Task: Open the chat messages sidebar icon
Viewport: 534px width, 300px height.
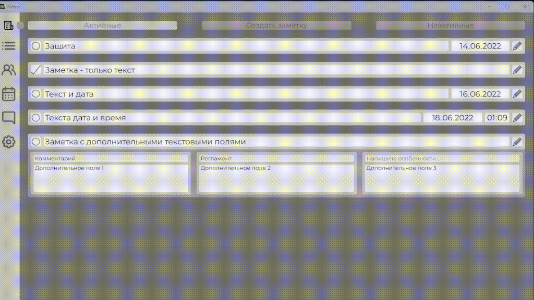Action: click(8, 118)
